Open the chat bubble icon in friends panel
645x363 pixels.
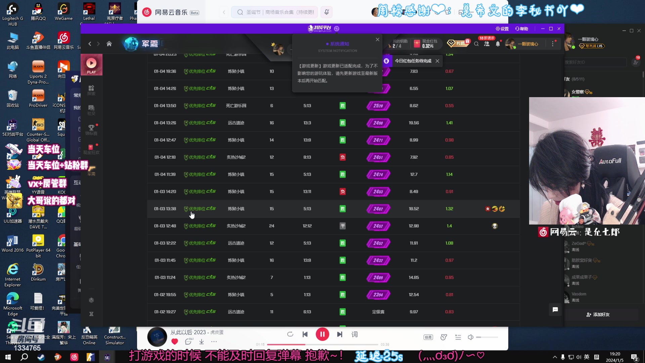click(555, 310)
